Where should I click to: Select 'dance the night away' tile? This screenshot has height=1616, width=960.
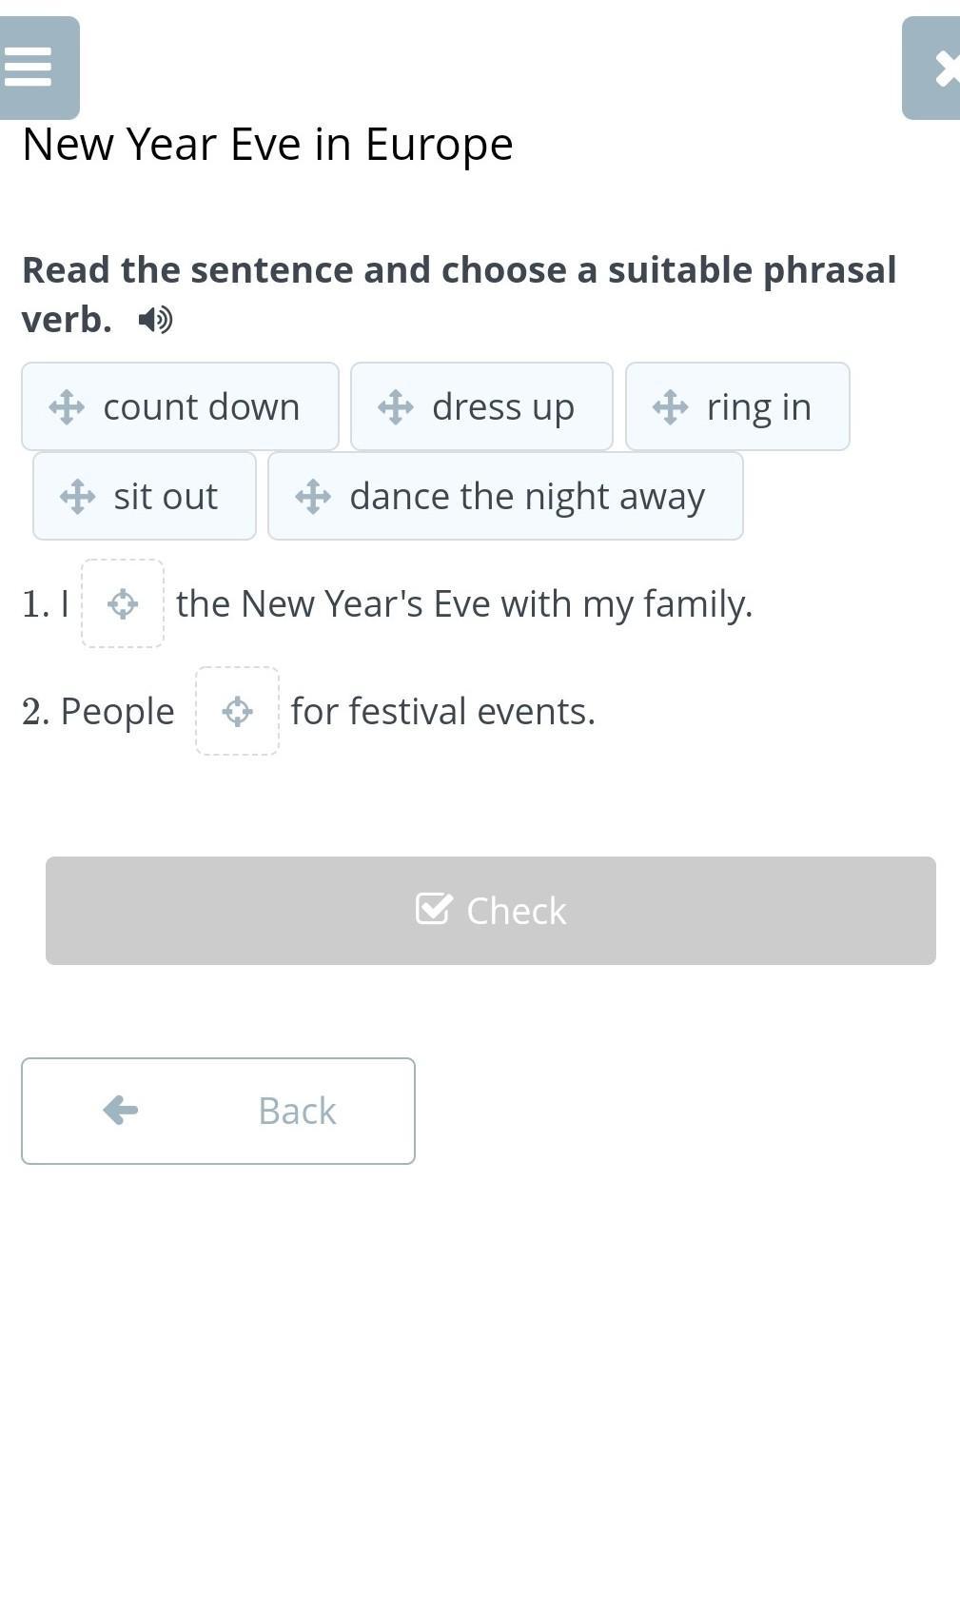coord(505,496)
